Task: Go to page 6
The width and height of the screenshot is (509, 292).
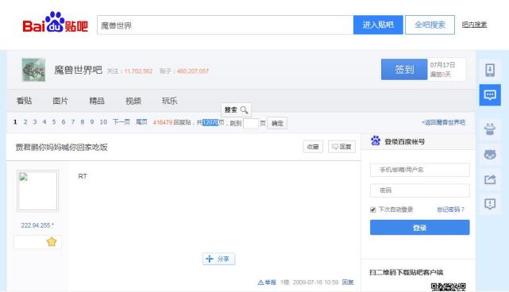Action: (x=64, y=122)
